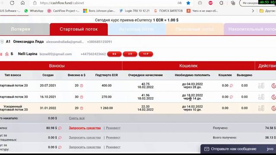The width and height of the screenshot is (276, 155).
Task: View site info via the address bar lock icon
Action: coord(35,3)
